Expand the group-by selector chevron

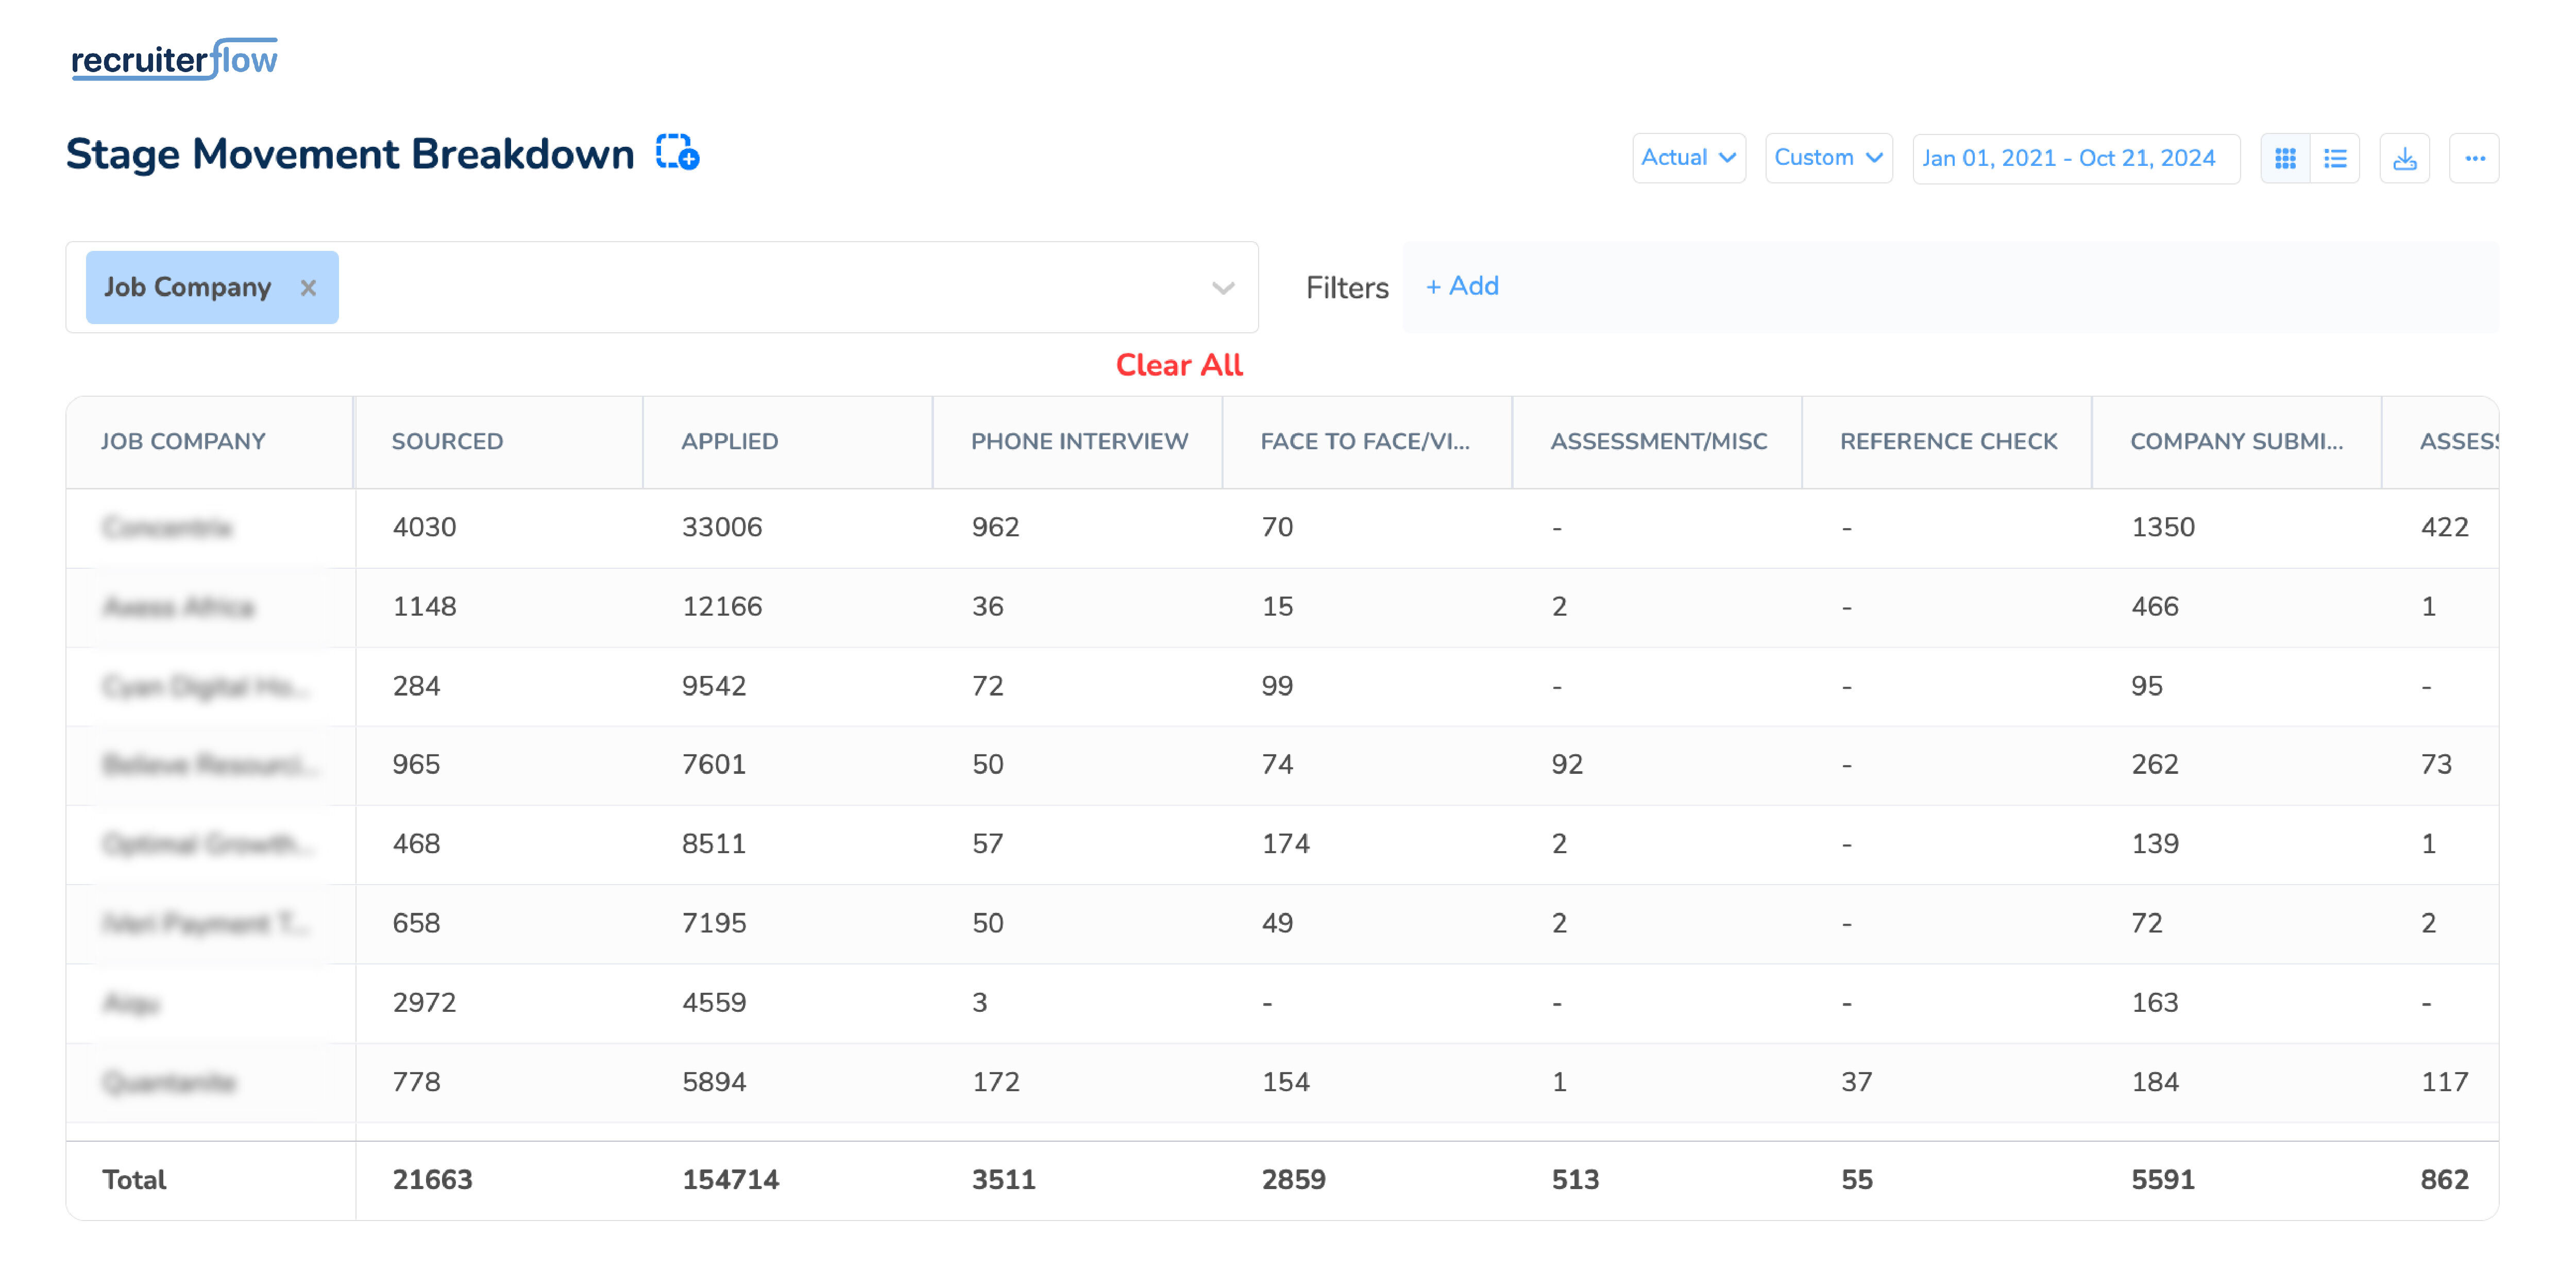[1222, 288]
